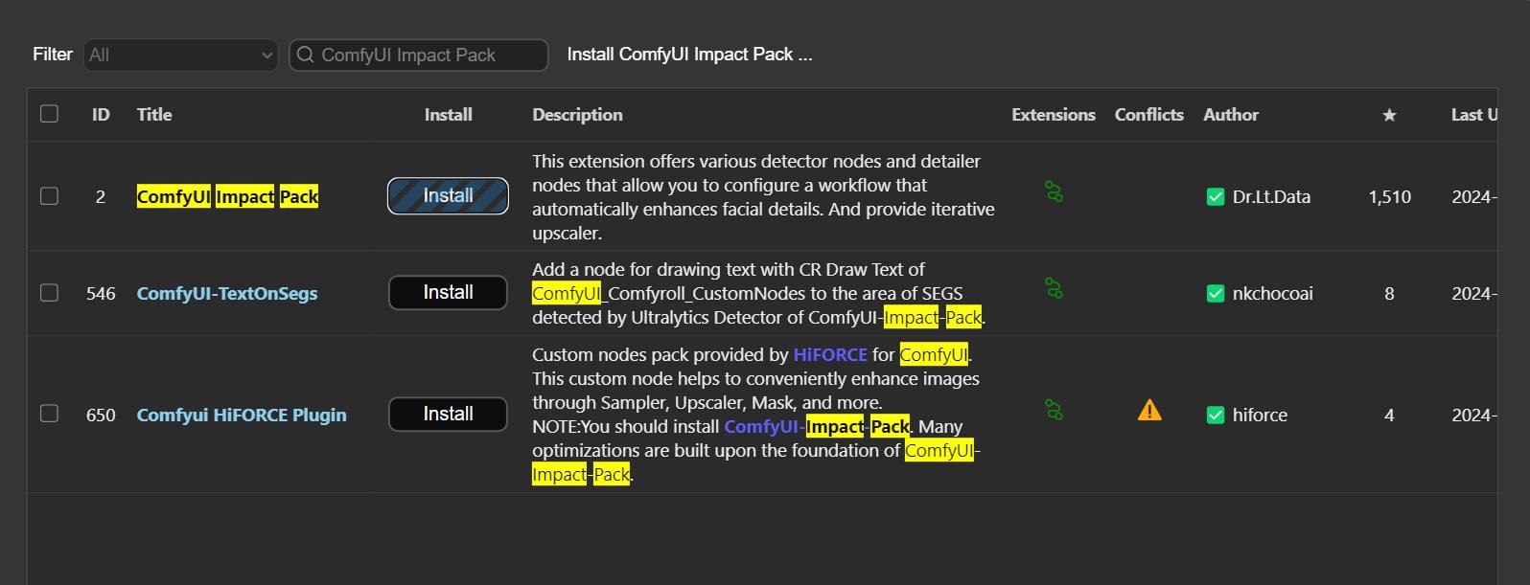
Task: Click the author name nkchocoai
Action: point(1273,294)
